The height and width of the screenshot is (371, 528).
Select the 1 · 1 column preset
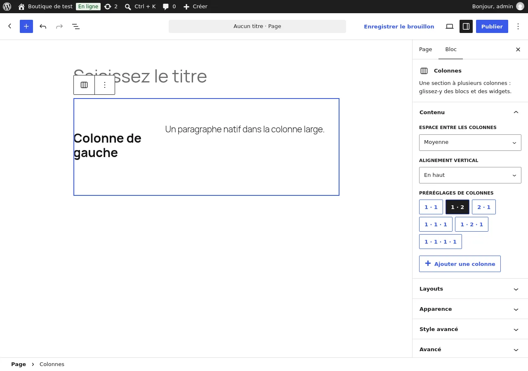pyautogui.click(x=431, y=207)
